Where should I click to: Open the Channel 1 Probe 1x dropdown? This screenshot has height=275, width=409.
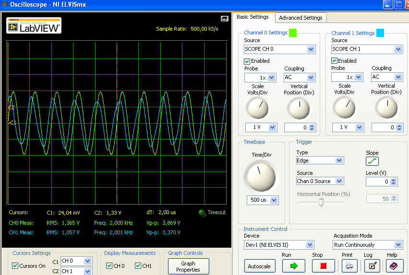(x=359, y=77)
